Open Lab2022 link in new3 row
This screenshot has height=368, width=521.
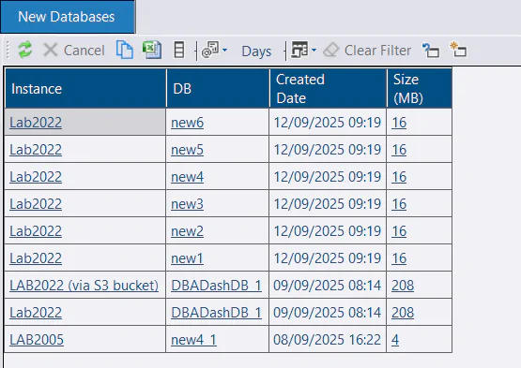[36, 204]
